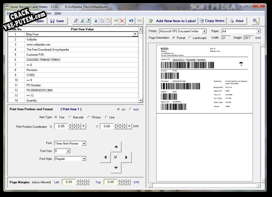Click preview horizontal scrollbar right arrow
This screenshot has height=197, width=272.
click(259, 185)
